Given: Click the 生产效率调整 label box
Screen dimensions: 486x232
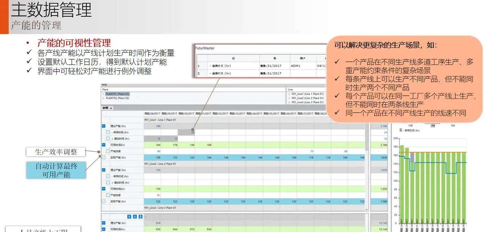Looking at the screenshot, I should tap(56, 152).
